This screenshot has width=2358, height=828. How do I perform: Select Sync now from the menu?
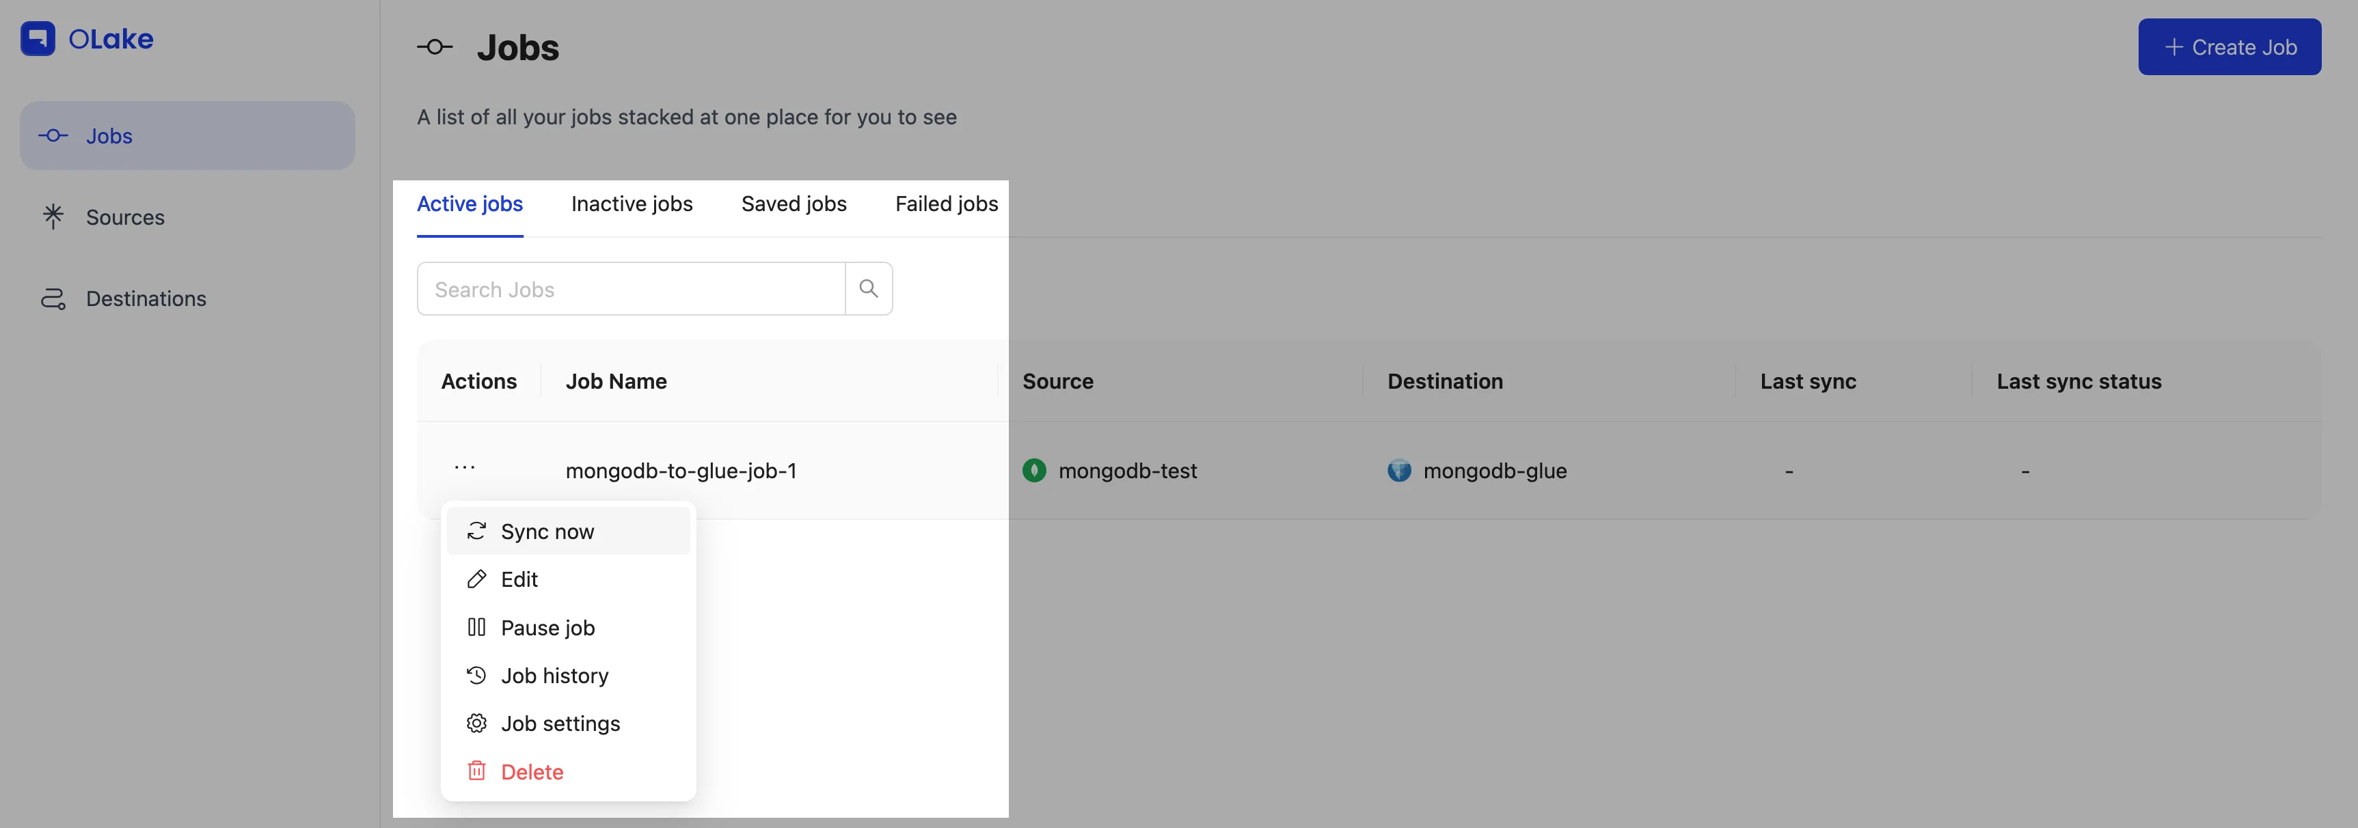[547, 532]
